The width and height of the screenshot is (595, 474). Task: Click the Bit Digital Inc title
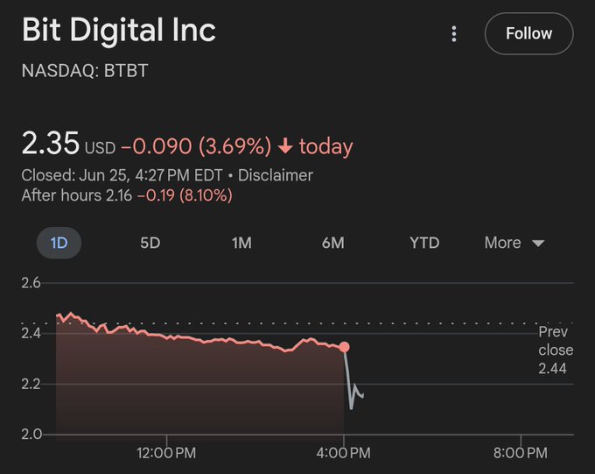pyautogui.click(x=118, y=32)
